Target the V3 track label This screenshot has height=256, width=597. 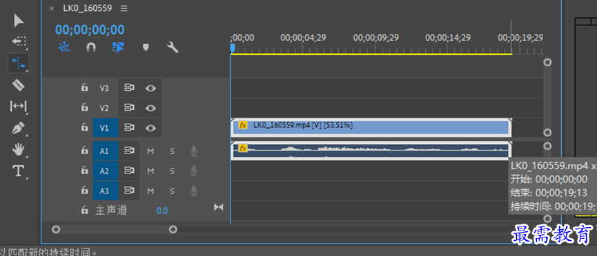[104, 88]
